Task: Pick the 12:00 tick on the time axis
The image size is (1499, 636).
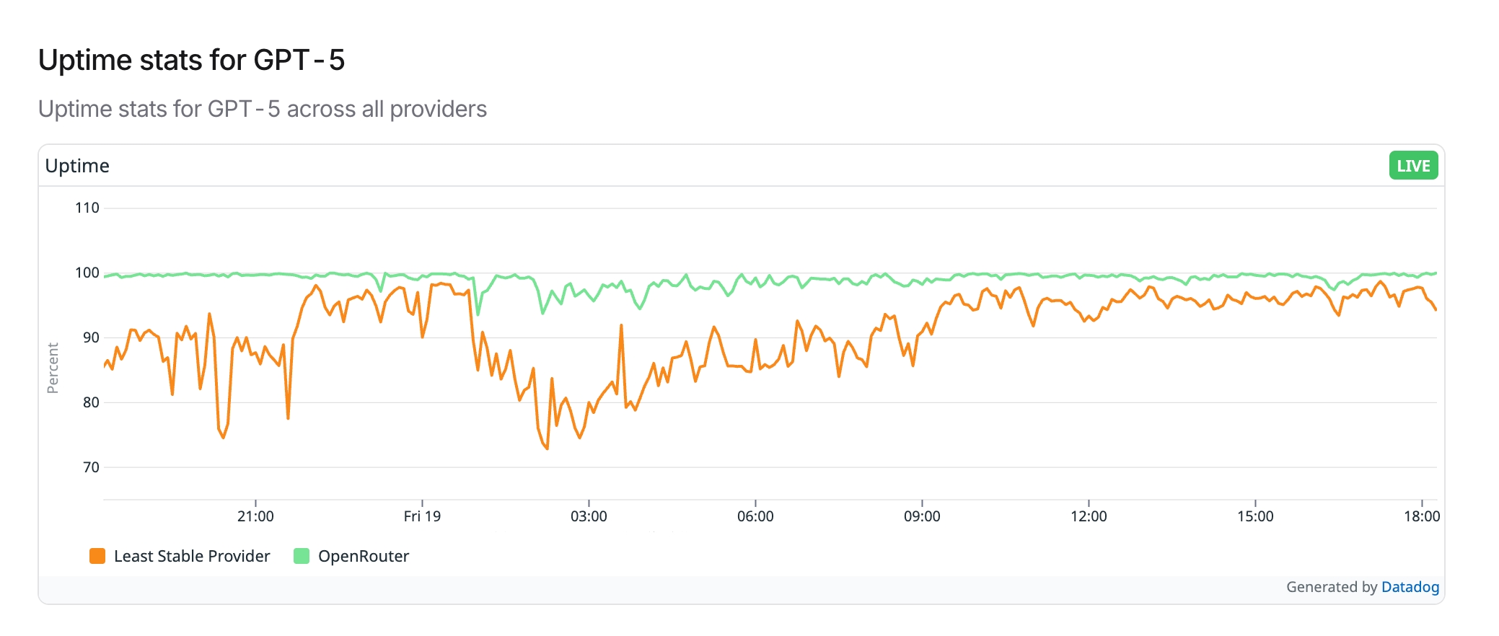Action: point(1089,516)
